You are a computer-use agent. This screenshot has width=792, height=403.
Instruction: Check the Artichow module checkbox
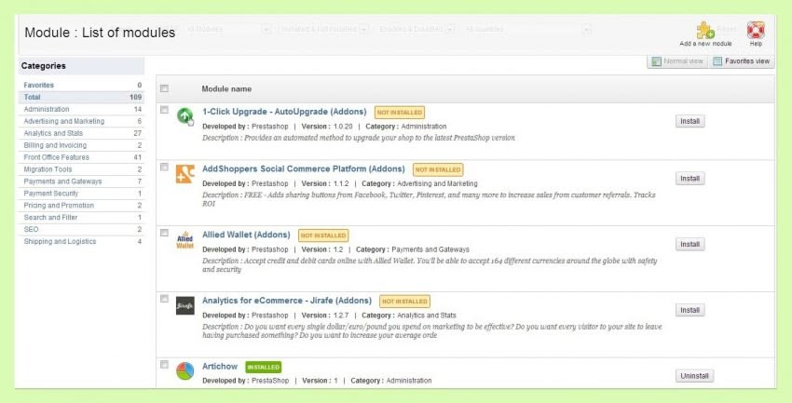(164, 364)
